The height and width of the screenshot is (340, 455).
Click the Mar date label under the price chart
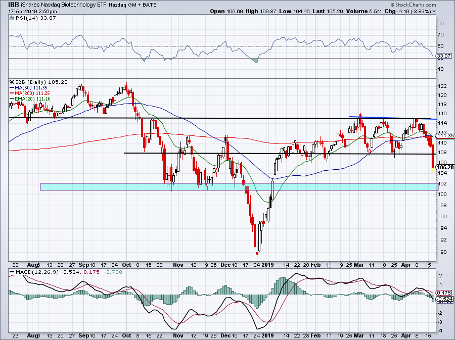359,265
